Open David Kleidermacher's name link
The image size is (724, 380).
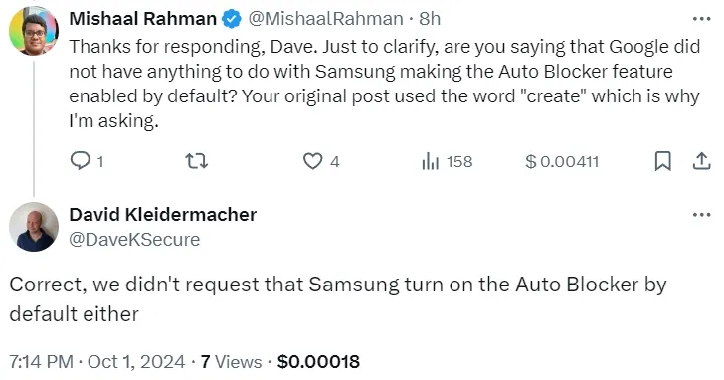(x=163, y=214)
